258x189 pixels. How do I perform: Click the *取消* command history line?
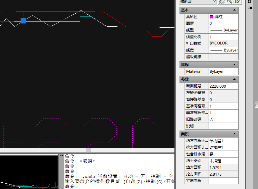tap(80, 161)
